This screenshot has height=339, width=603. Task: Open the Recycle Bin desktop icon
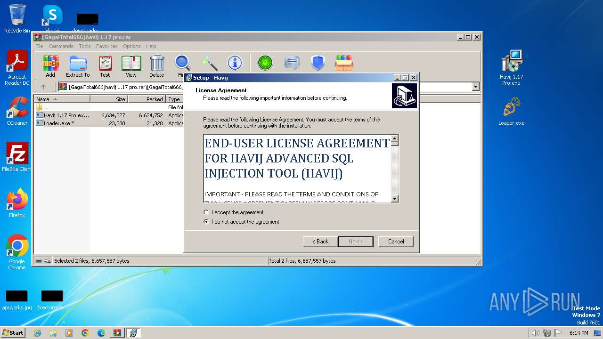coord(17,19)
